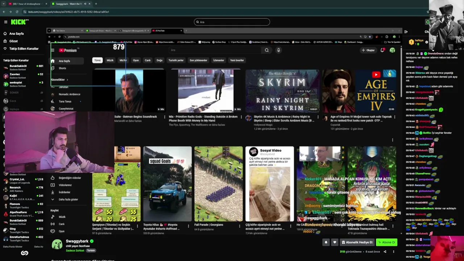Open BurakSakinOl channel with 669 viewers
This screenshot has height=261, width=464.
[22, 222]
